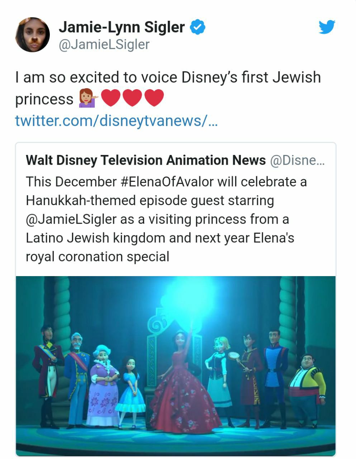The image size is (356, 459).
Task: Click the blue verified checkmark badge
Action: (x=197, y=27)
